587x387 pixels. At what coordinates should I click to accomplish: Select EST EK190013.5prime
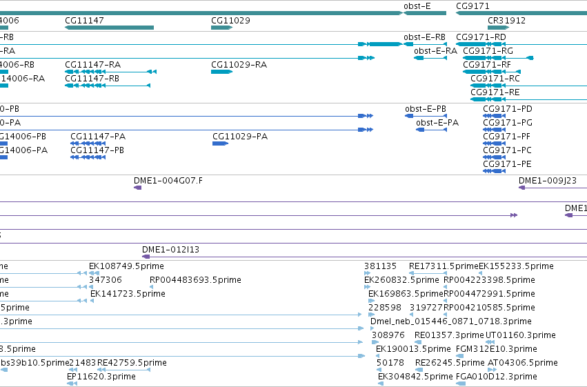click(x=413, y=349)
